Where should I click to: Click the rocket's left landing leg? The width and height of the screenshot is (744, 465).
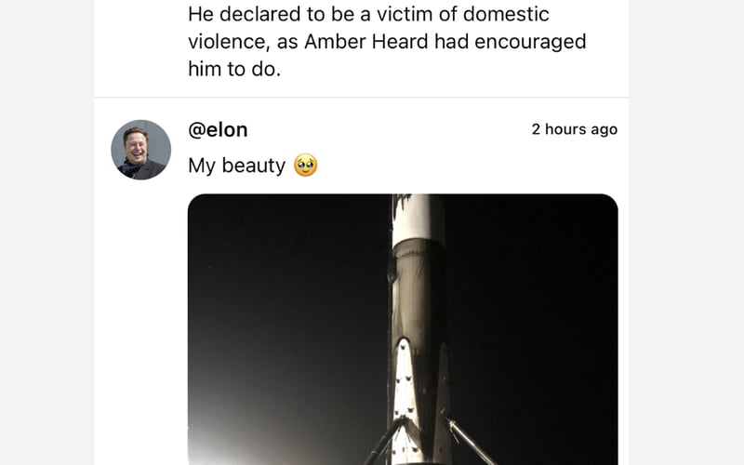pos(385,442)
